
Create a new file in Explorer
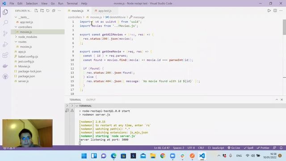[x=36, y=11]
